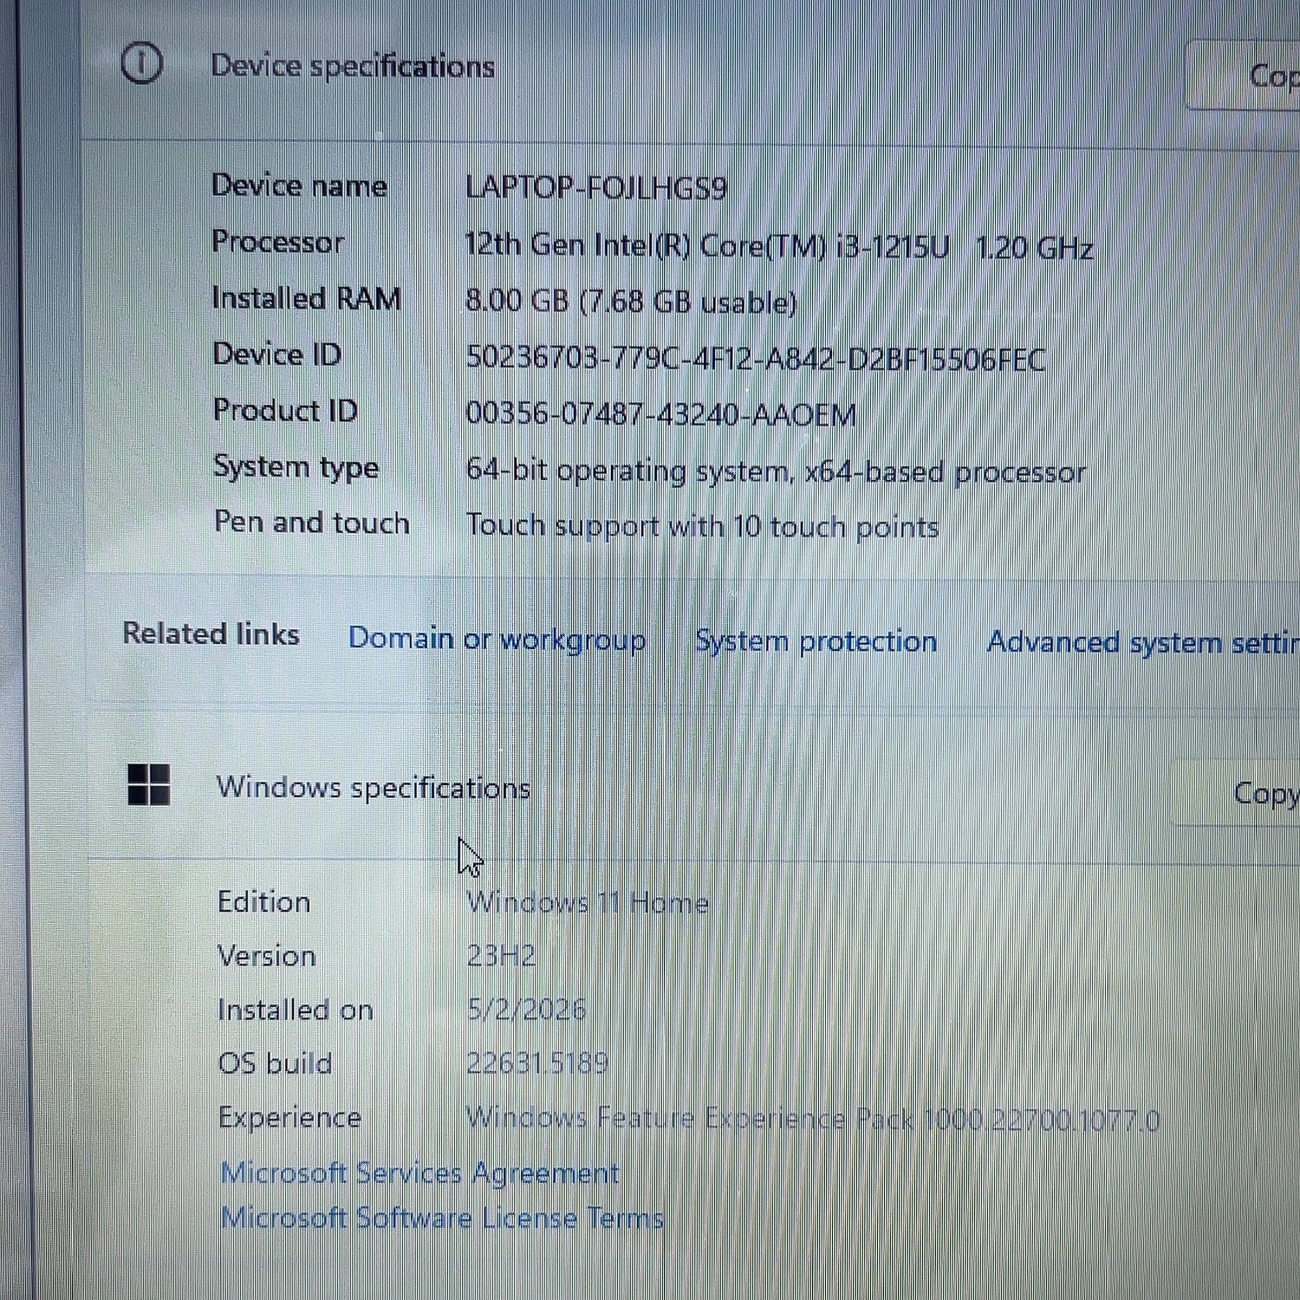Select the installed on date 5/2/2026
This screenshot has height=1300, width=1300.
[527, 1009]
